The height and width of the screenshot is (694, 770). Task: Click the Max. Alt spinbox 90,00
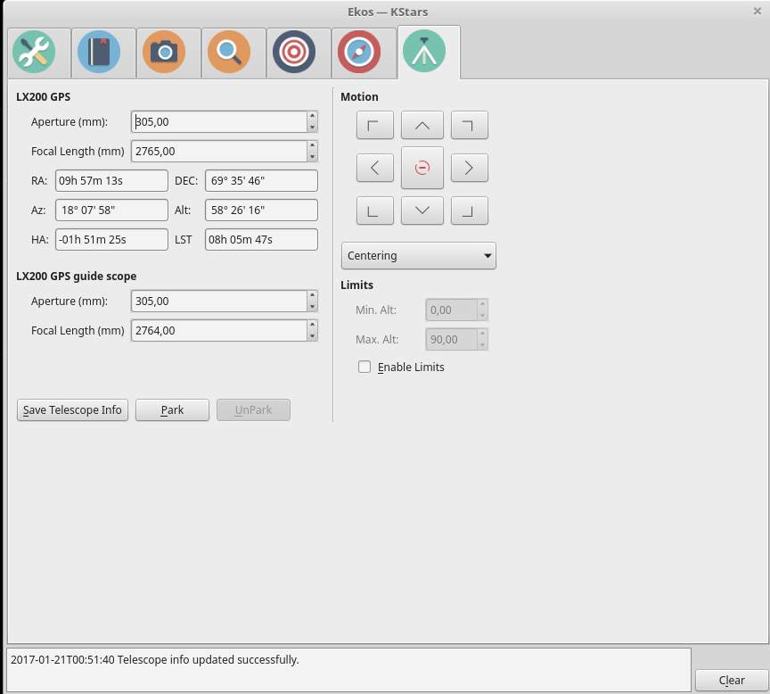pyautogui.click(x=456, y=340)
